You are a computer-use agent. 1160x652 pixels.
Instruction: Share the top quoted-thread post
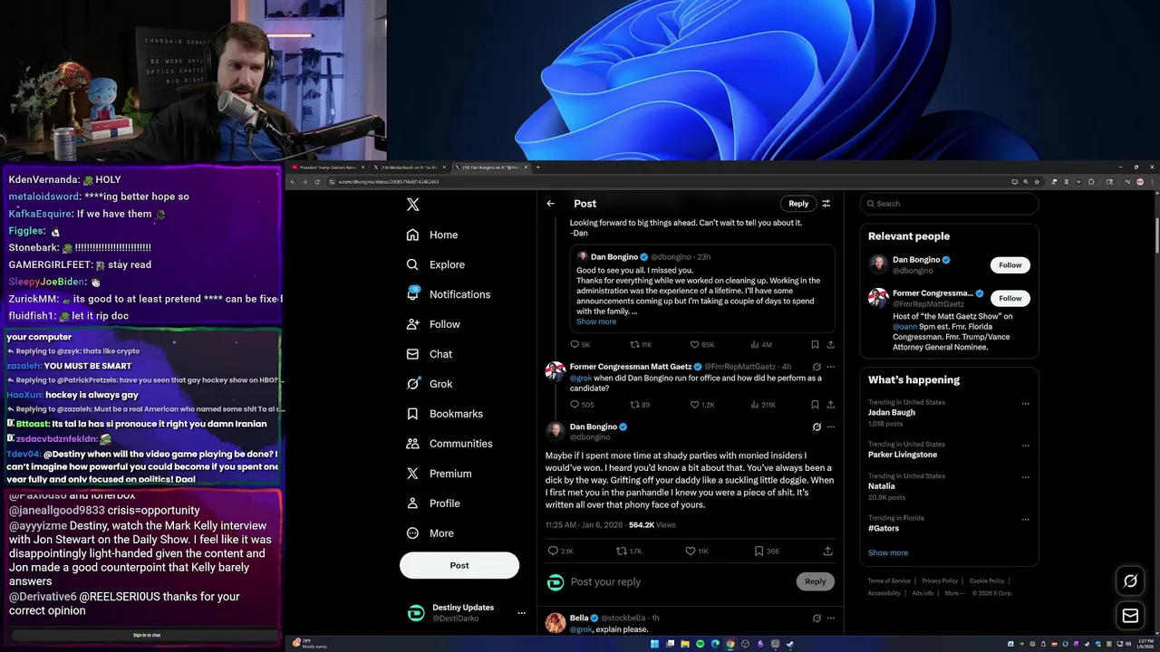(830, 345)
